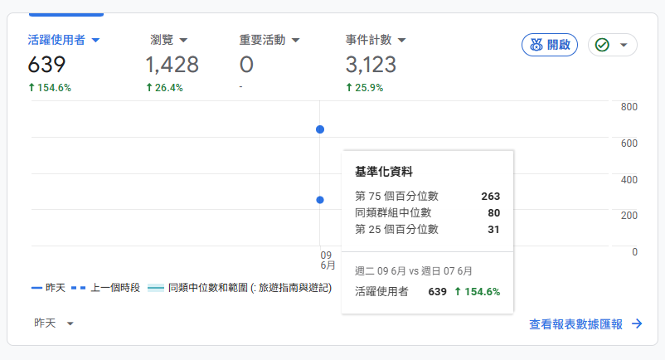
Task: Open the 昨天 date range dropdown
Action: pyautogui.click(x=54, y=324)
